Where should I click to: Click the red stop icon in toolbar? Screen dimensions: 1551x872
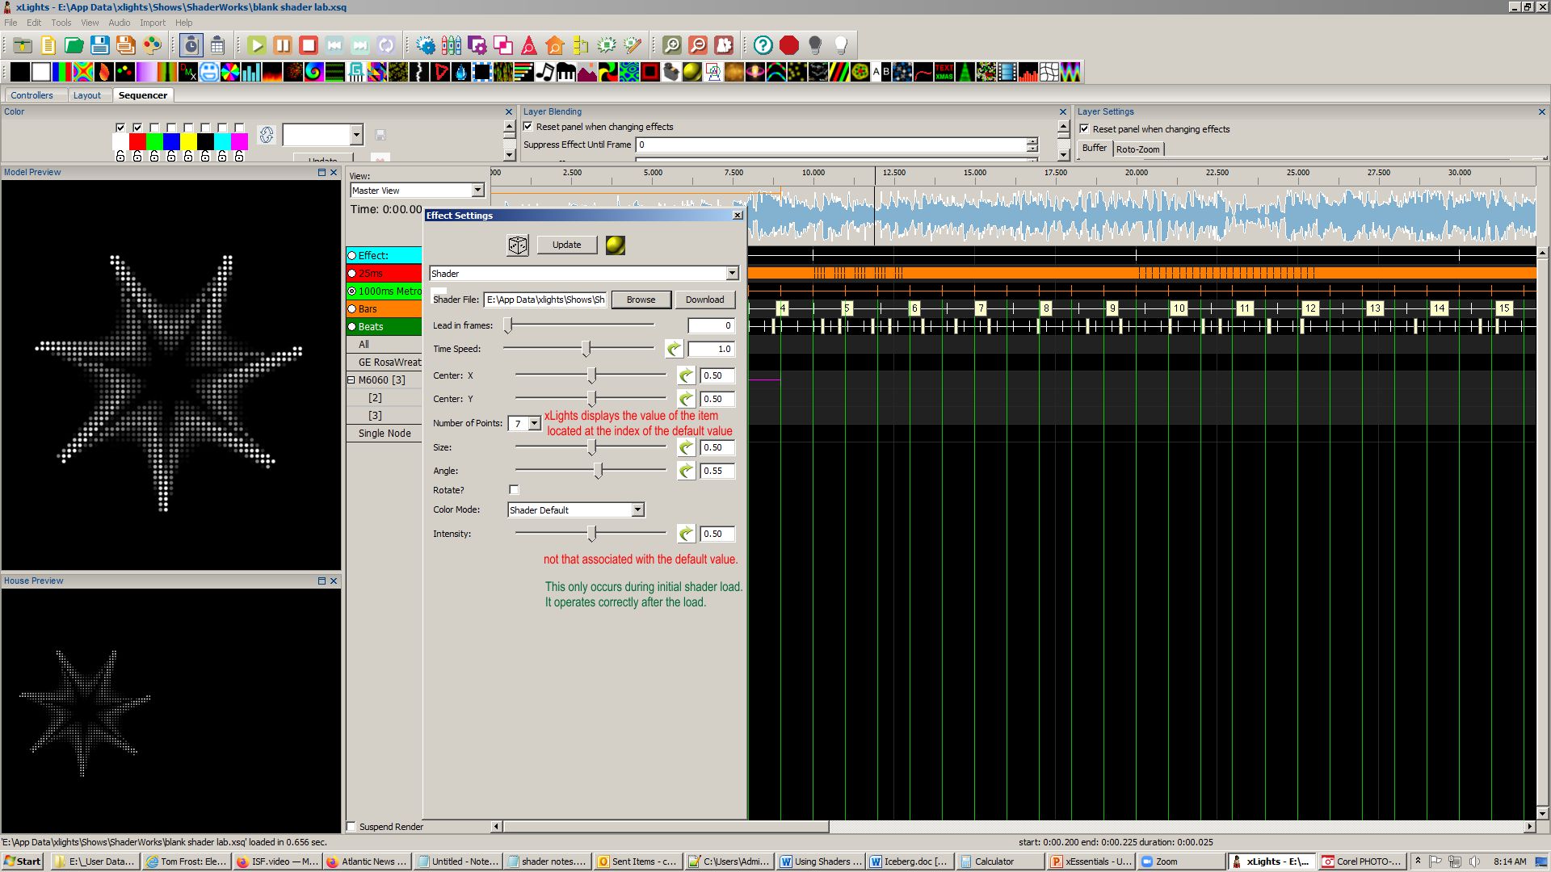(x=309, y=45)
